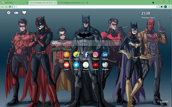The width and height of the screenshot is (172, 107).
Task: Click the Search here box
Action: 86,43
